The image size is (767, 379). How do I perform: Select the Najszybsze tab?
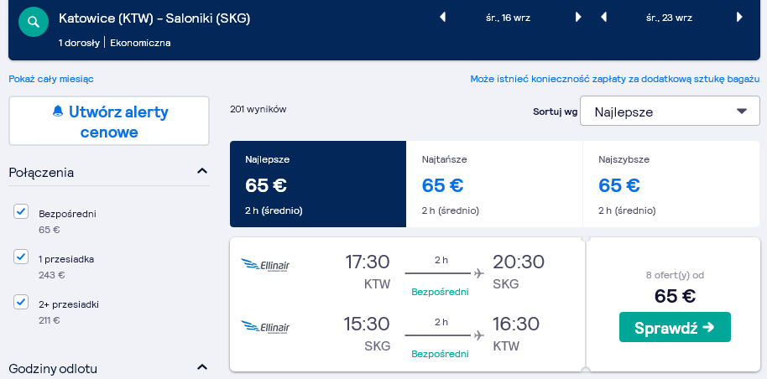coord(671,184)
